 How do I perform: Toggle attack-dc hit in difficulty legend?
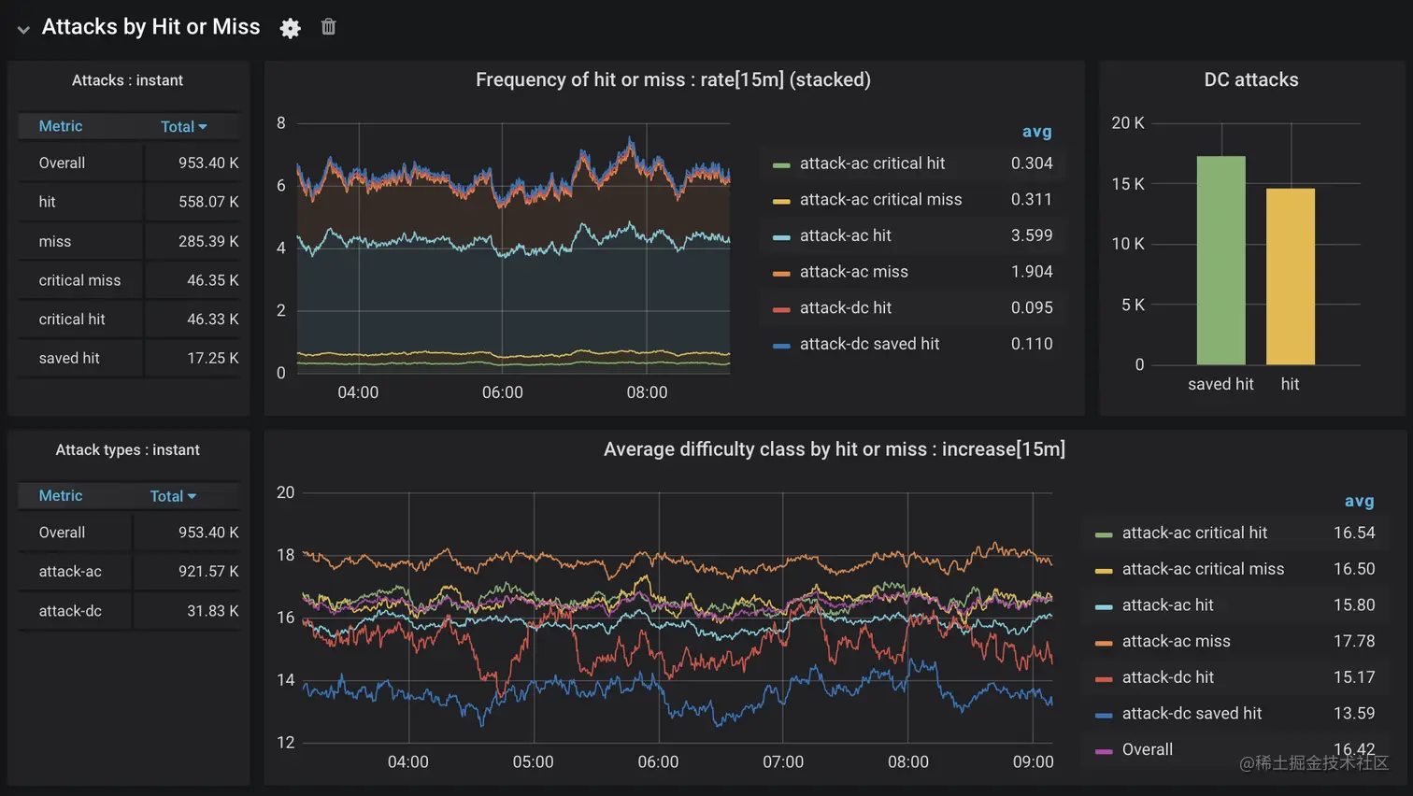click(x=1167, y=678)
